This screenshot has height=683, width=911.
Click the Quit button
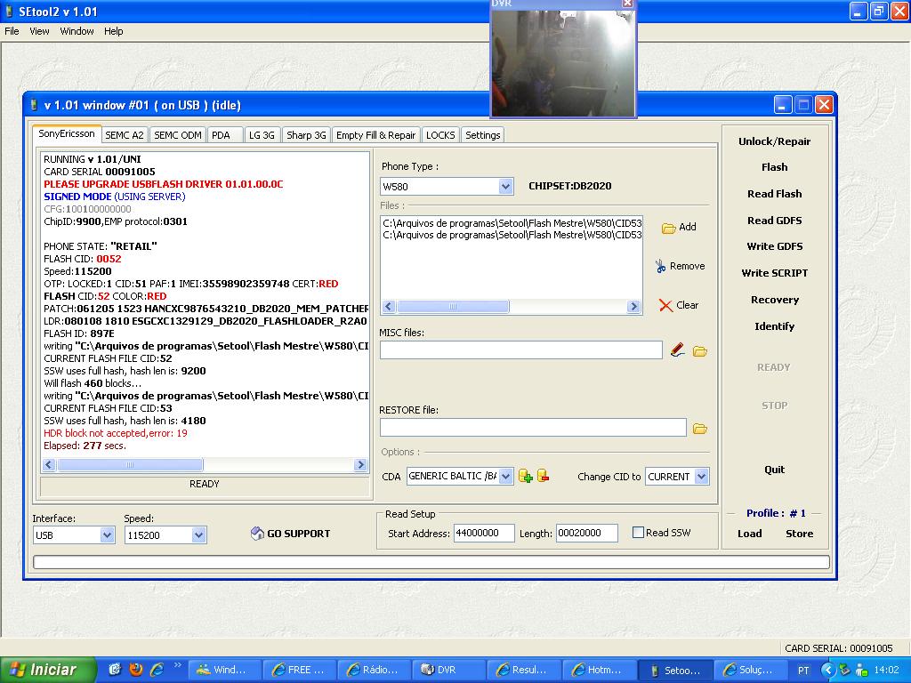[774, 470]
